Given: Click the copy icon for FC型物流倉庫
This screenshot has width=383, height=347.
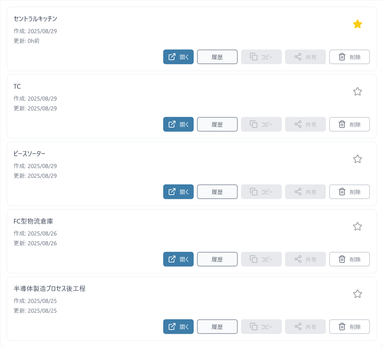Looking at the screenshot, I should click(254, 259).
